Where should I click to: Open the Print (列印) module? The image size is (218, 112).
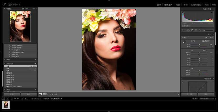206,5
